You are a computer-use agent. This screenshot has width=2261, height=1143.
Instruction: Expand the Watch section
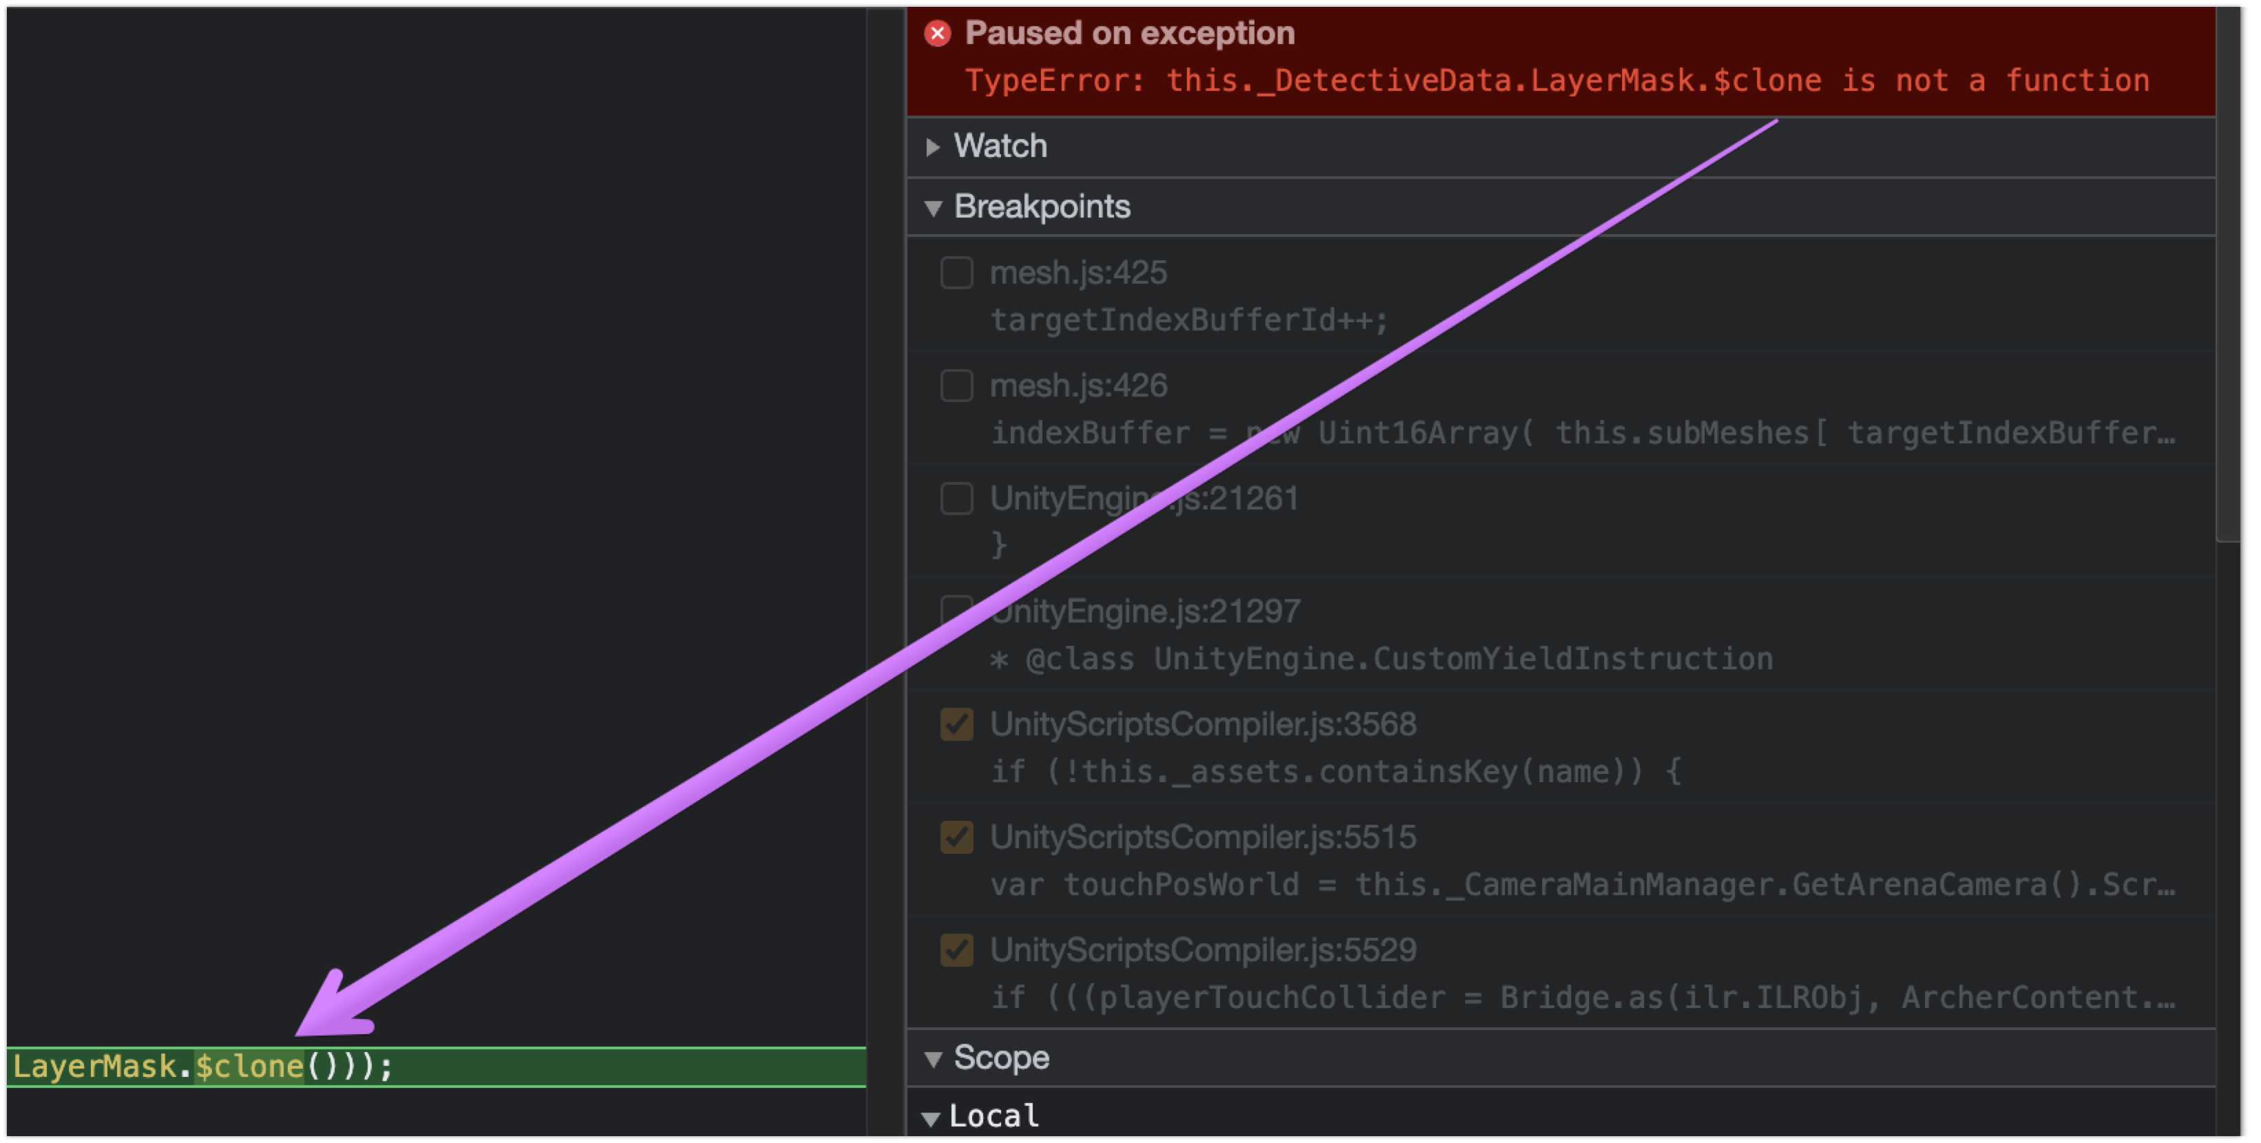933,147
